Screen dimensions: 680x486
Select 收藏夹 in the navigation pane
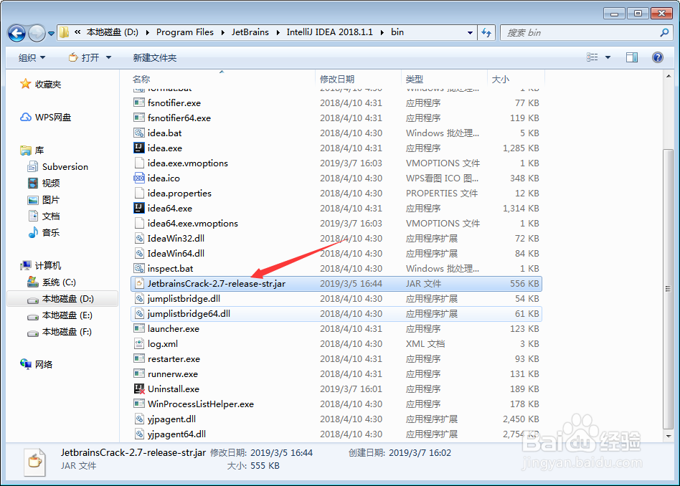(41, 84)
